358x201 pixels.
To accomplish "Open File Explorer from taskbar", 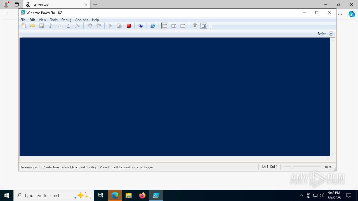I will (x=129, y=195).
